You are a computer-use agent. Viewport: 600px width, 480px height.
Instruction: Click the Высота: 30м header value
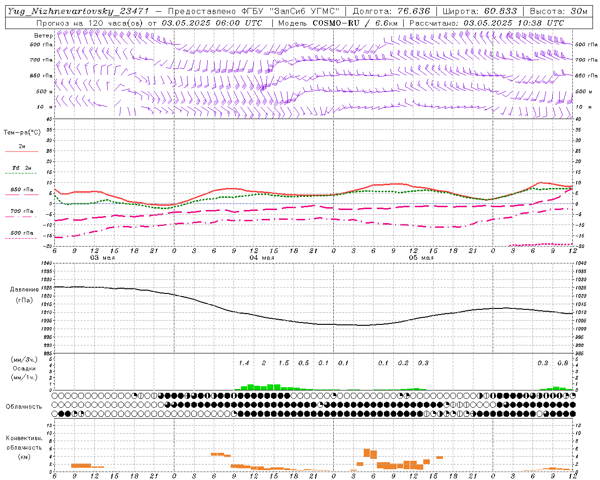click(x=558, y=11)
